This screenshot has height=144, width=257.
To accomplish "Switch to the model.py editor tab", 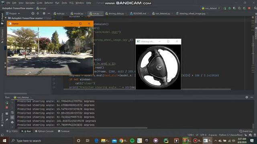I will pyautogui.click(x=77, y=14).
